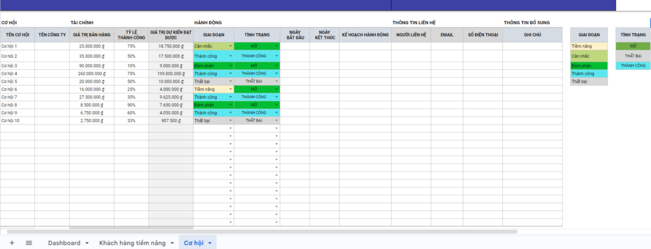This screenshot has height=249, width=651.
Task: Open the all sheets list icon
Action: [29, 243]
